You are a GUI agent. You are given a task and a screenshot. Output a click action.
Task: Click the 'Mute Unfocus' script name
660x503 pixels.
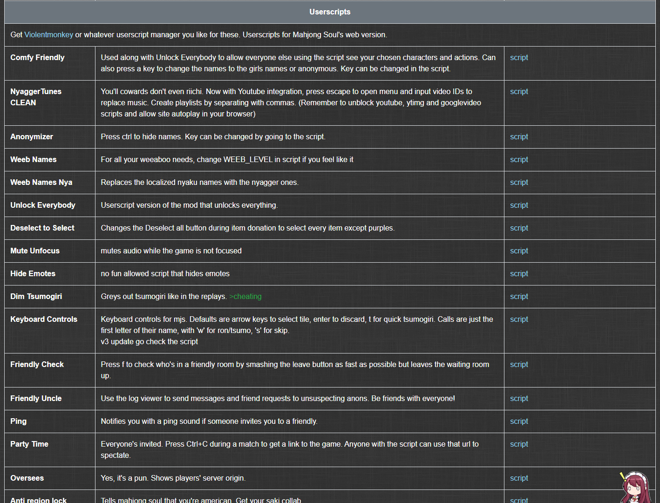35,251
